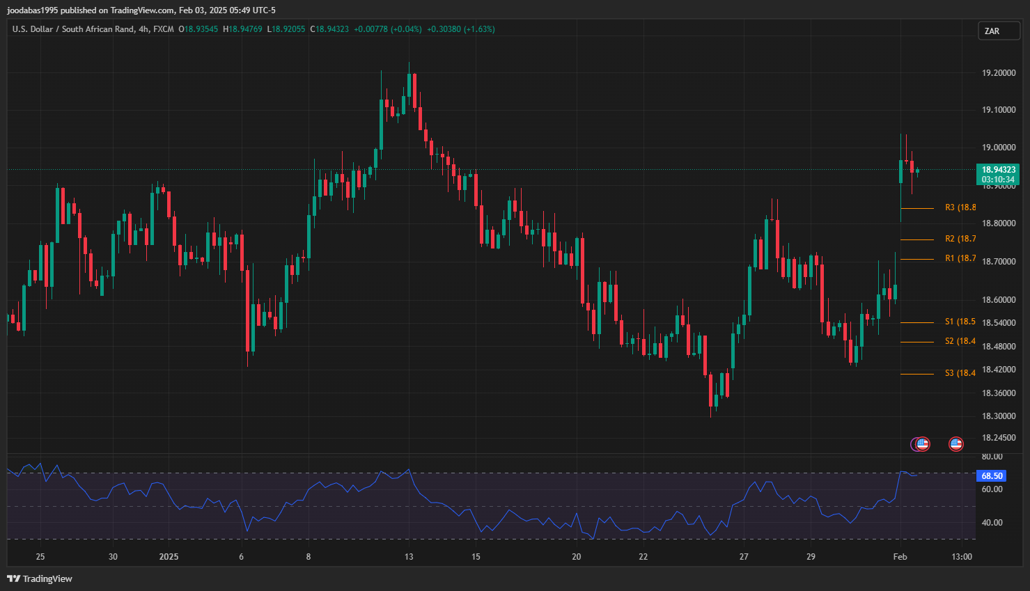Select the R2 pivot resistance label
Image resolution: width=1030 pixels, height=591 pixels.
pyautogui.click(x=960, y=239)
